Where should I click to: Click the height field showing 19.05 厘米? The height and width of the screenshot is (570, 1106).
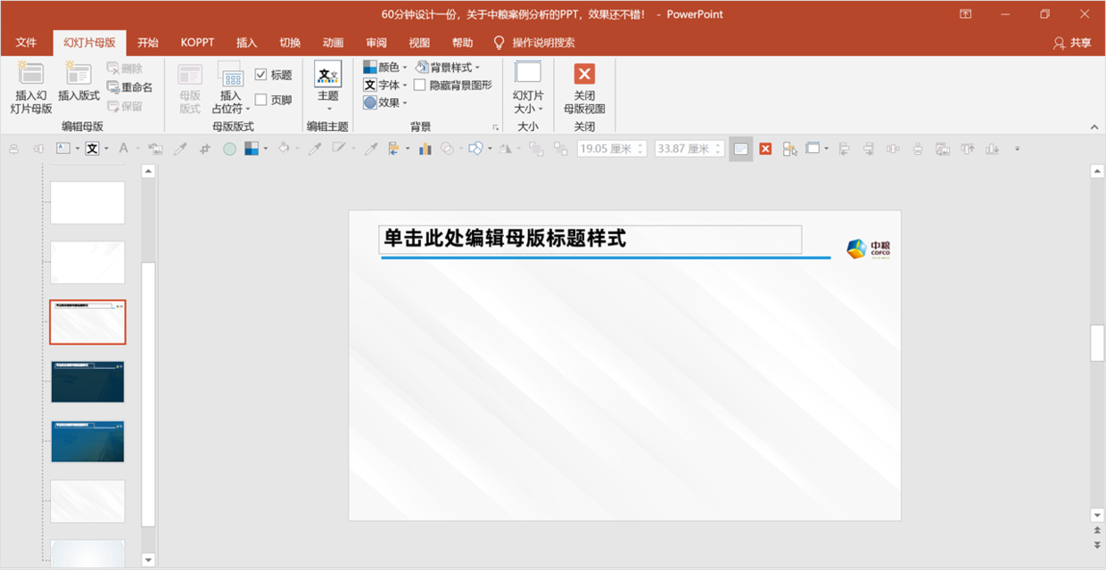611,149
